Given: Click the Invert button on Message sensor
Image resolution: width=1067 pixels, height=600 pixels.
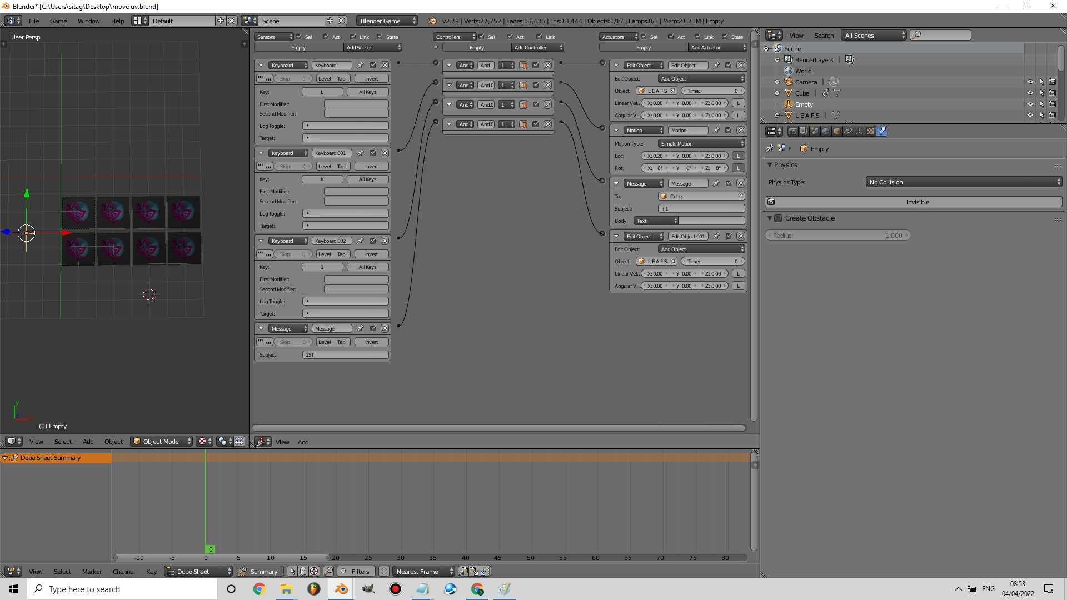Looking at the screenshot, I should [371, 342].
